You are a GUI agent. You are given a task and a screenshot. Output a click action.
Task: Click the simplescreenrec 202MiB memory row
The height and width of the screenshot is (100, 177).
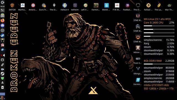coord(159,78)
